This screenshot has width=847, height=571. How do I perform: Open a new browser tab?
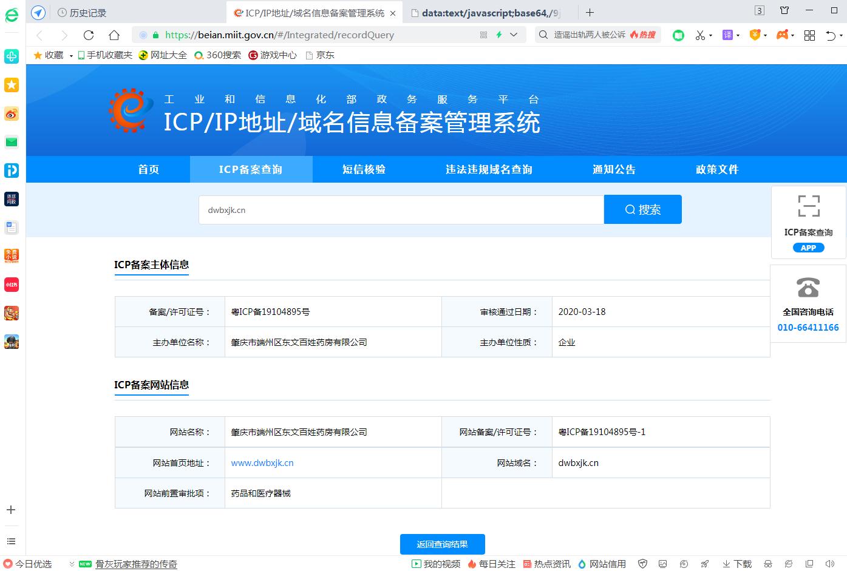[590, 12]
